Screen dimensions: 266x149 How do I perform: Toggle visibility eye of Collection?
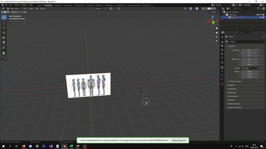coord(260,15)
